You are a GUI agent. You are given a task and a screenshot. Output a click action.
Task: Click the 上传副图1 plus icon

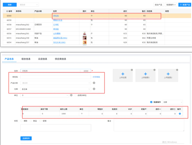(x=145, y=74)
